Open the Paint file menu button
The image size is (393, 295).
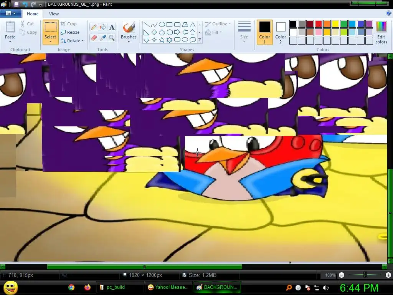pyautogui.click(x=10, y=13)
